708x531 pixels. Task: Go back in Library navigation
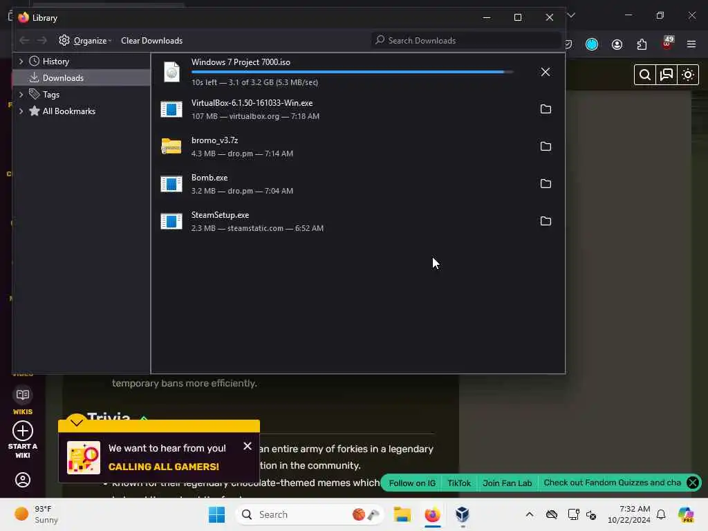pos(24,41)
